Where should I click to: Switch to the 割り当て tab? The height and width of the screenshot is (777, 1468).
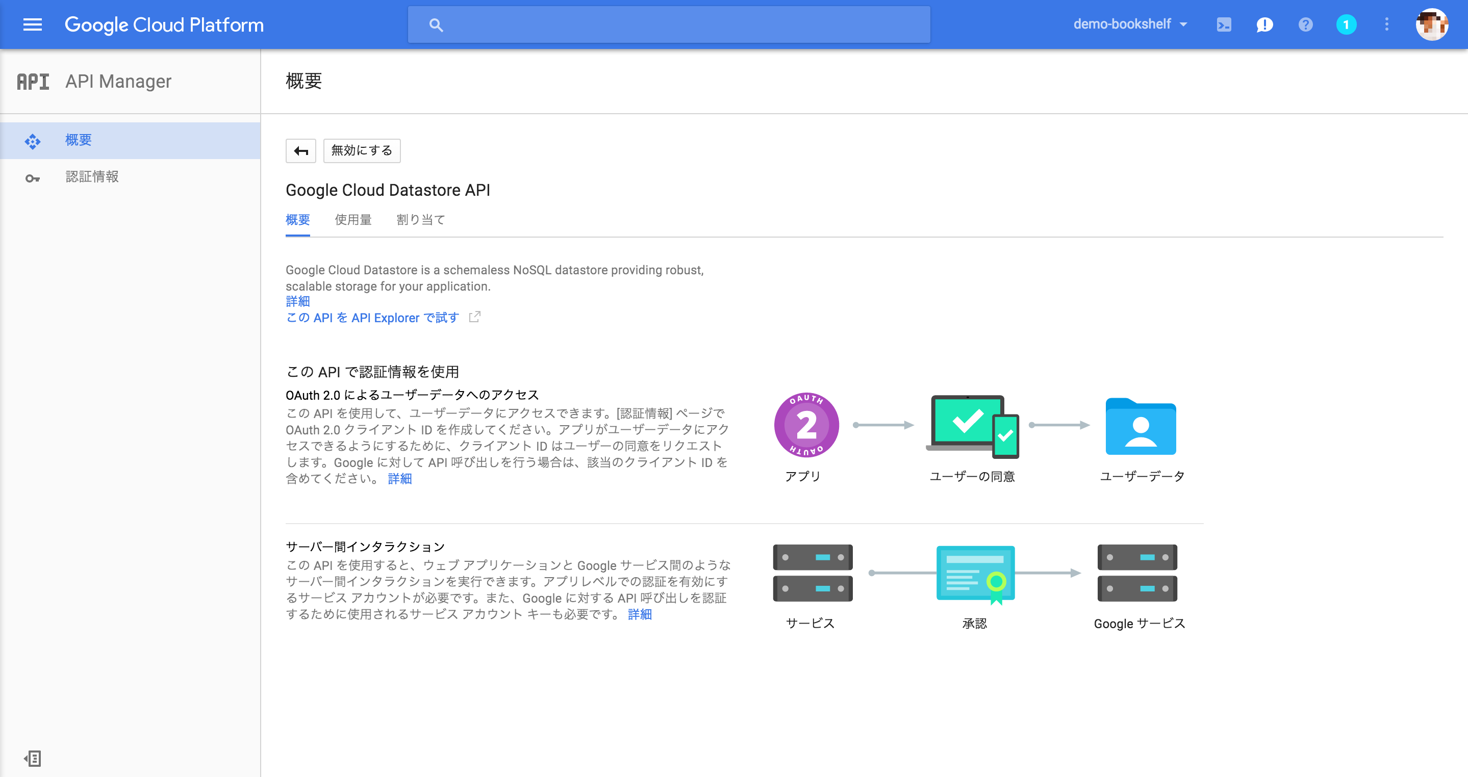(421, 220)
